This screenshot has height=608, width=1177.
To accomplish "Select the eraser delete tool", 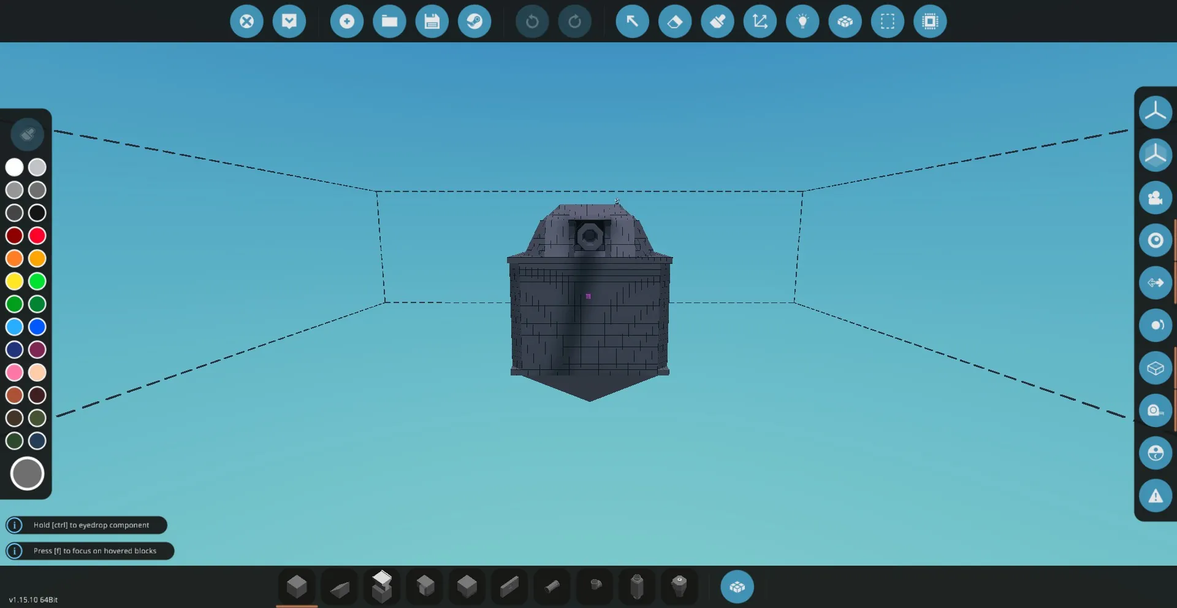I will (674, 21).
